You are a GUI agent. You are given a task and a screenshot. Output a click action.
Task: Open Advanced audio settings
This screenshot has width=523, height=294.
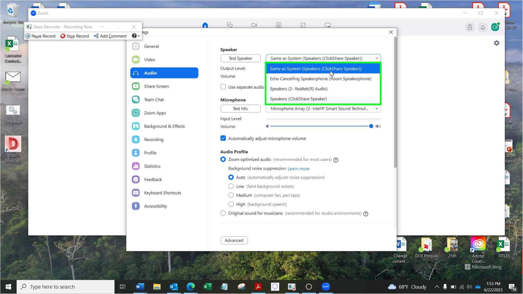click(234, 240)
